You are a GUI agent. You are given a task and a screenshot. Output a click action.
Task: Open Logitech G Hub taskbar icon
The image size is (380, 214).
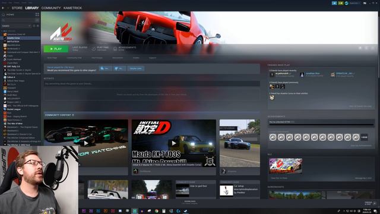[x=178, y=211]
